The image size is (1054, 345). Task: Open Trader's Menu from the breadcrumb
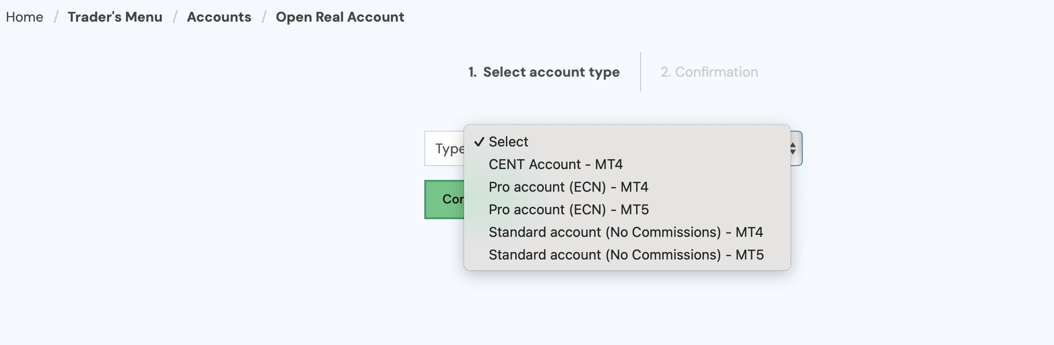coord(115,17)
